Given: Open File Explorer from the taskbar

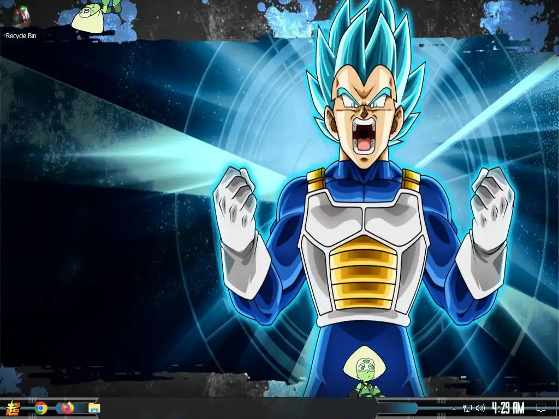Looking at the screenshot, I should 94,408.
